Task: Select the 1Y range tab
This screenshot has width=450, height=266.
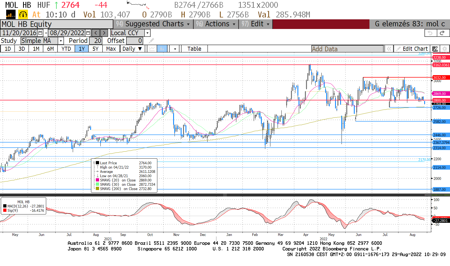Action: point(82,49)
